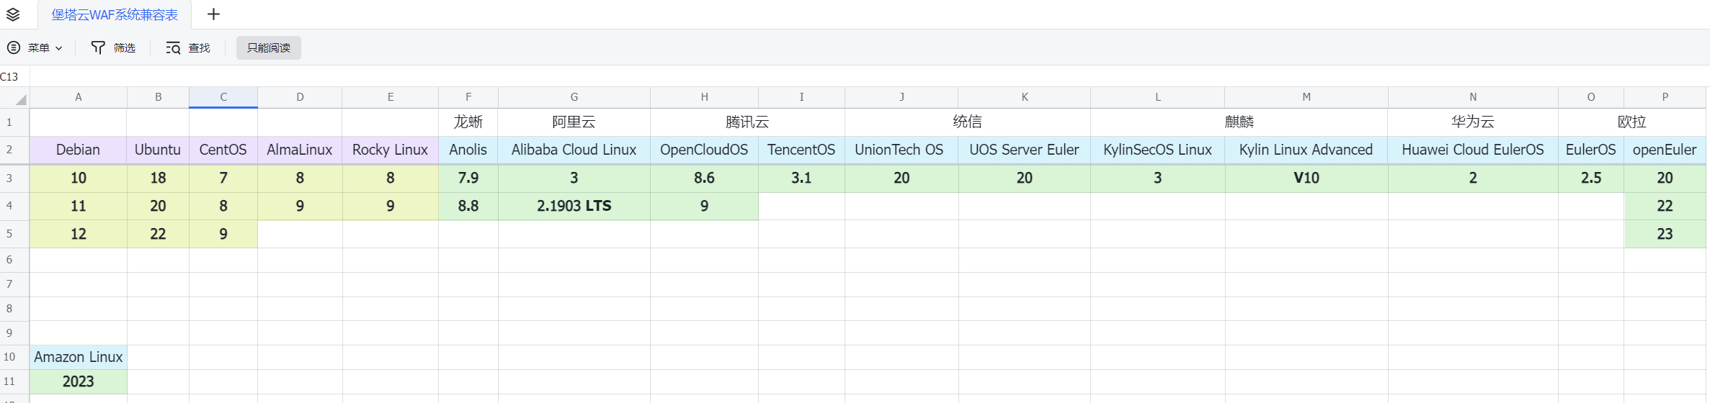Click the 华为云 header cell

point(1473,122)
